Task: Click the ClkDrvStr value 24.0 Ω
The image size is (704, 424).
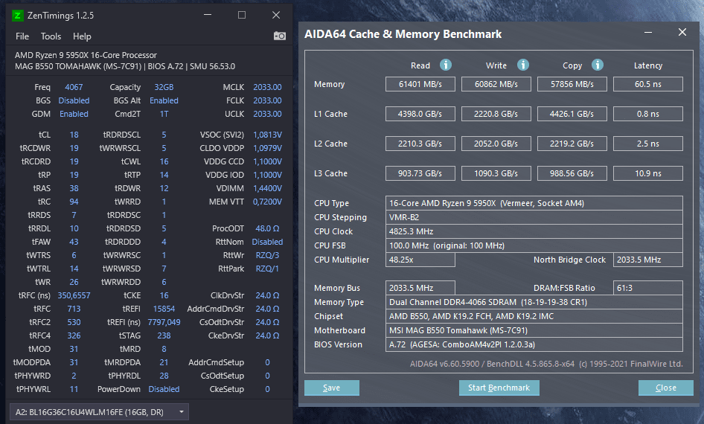Action: pos(267,295)
